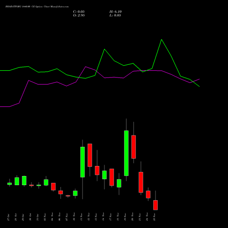
Task: Click the red candle for 17 Nov
Action: (x=112, y=177)
